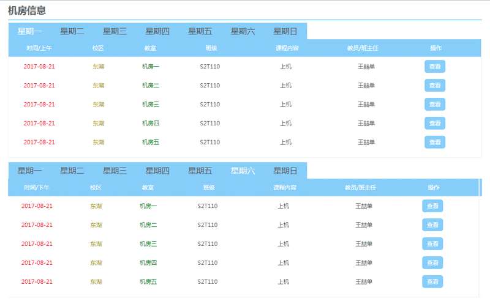
Task: Choose 星期五 in the 上午 schedule tabs
Action: pyautogui.click(x=200, y=31)
